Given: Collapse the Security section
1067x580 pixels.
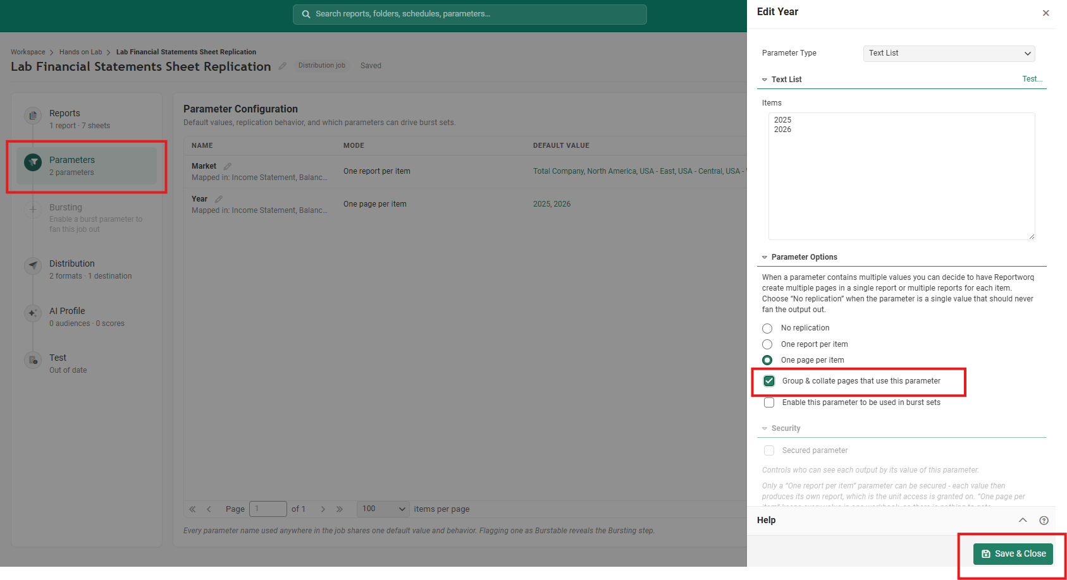Looking at the screenshot, I should click(765, 428).
